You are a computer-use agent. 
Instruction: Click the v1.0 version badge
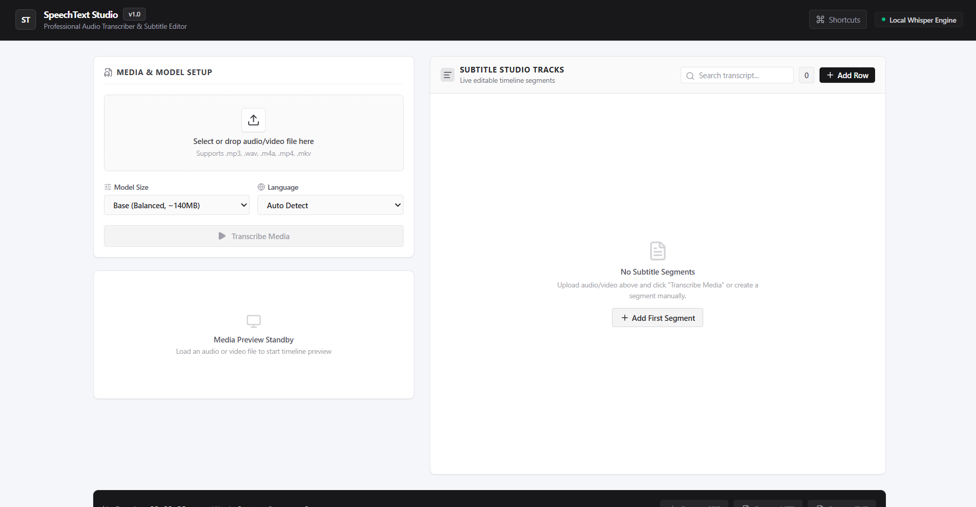point(134,14)
